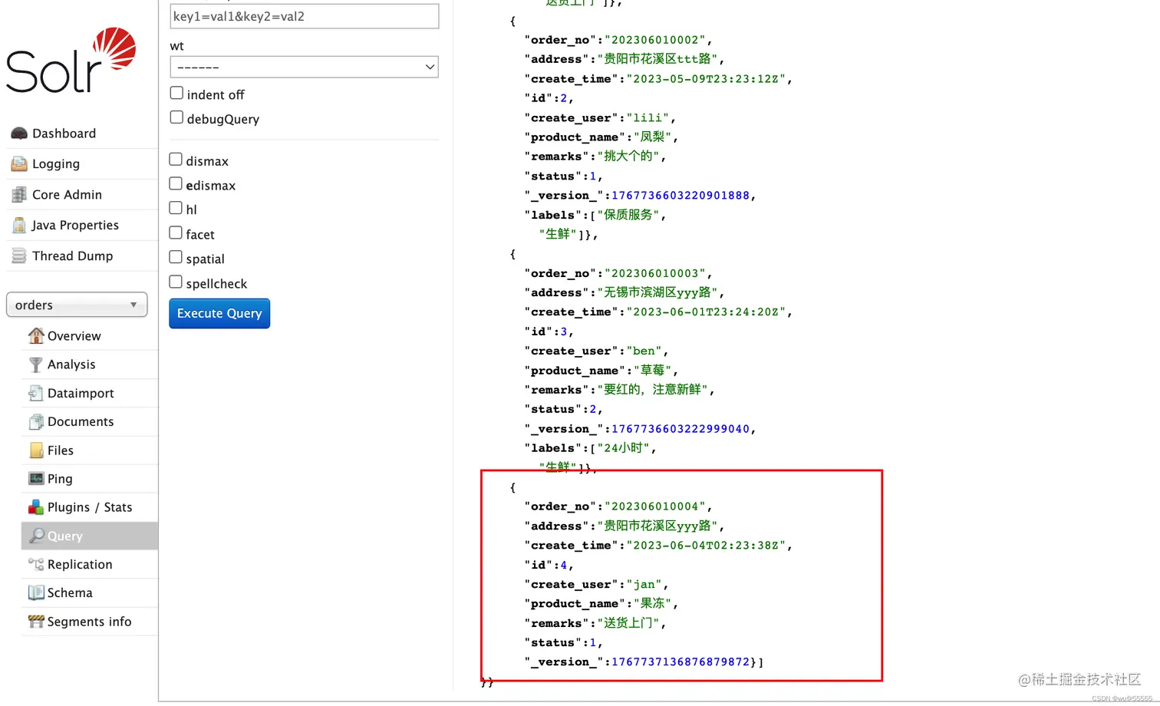Enable the spellcheck checkbox

pyautogui.click(x=176, y=282)
